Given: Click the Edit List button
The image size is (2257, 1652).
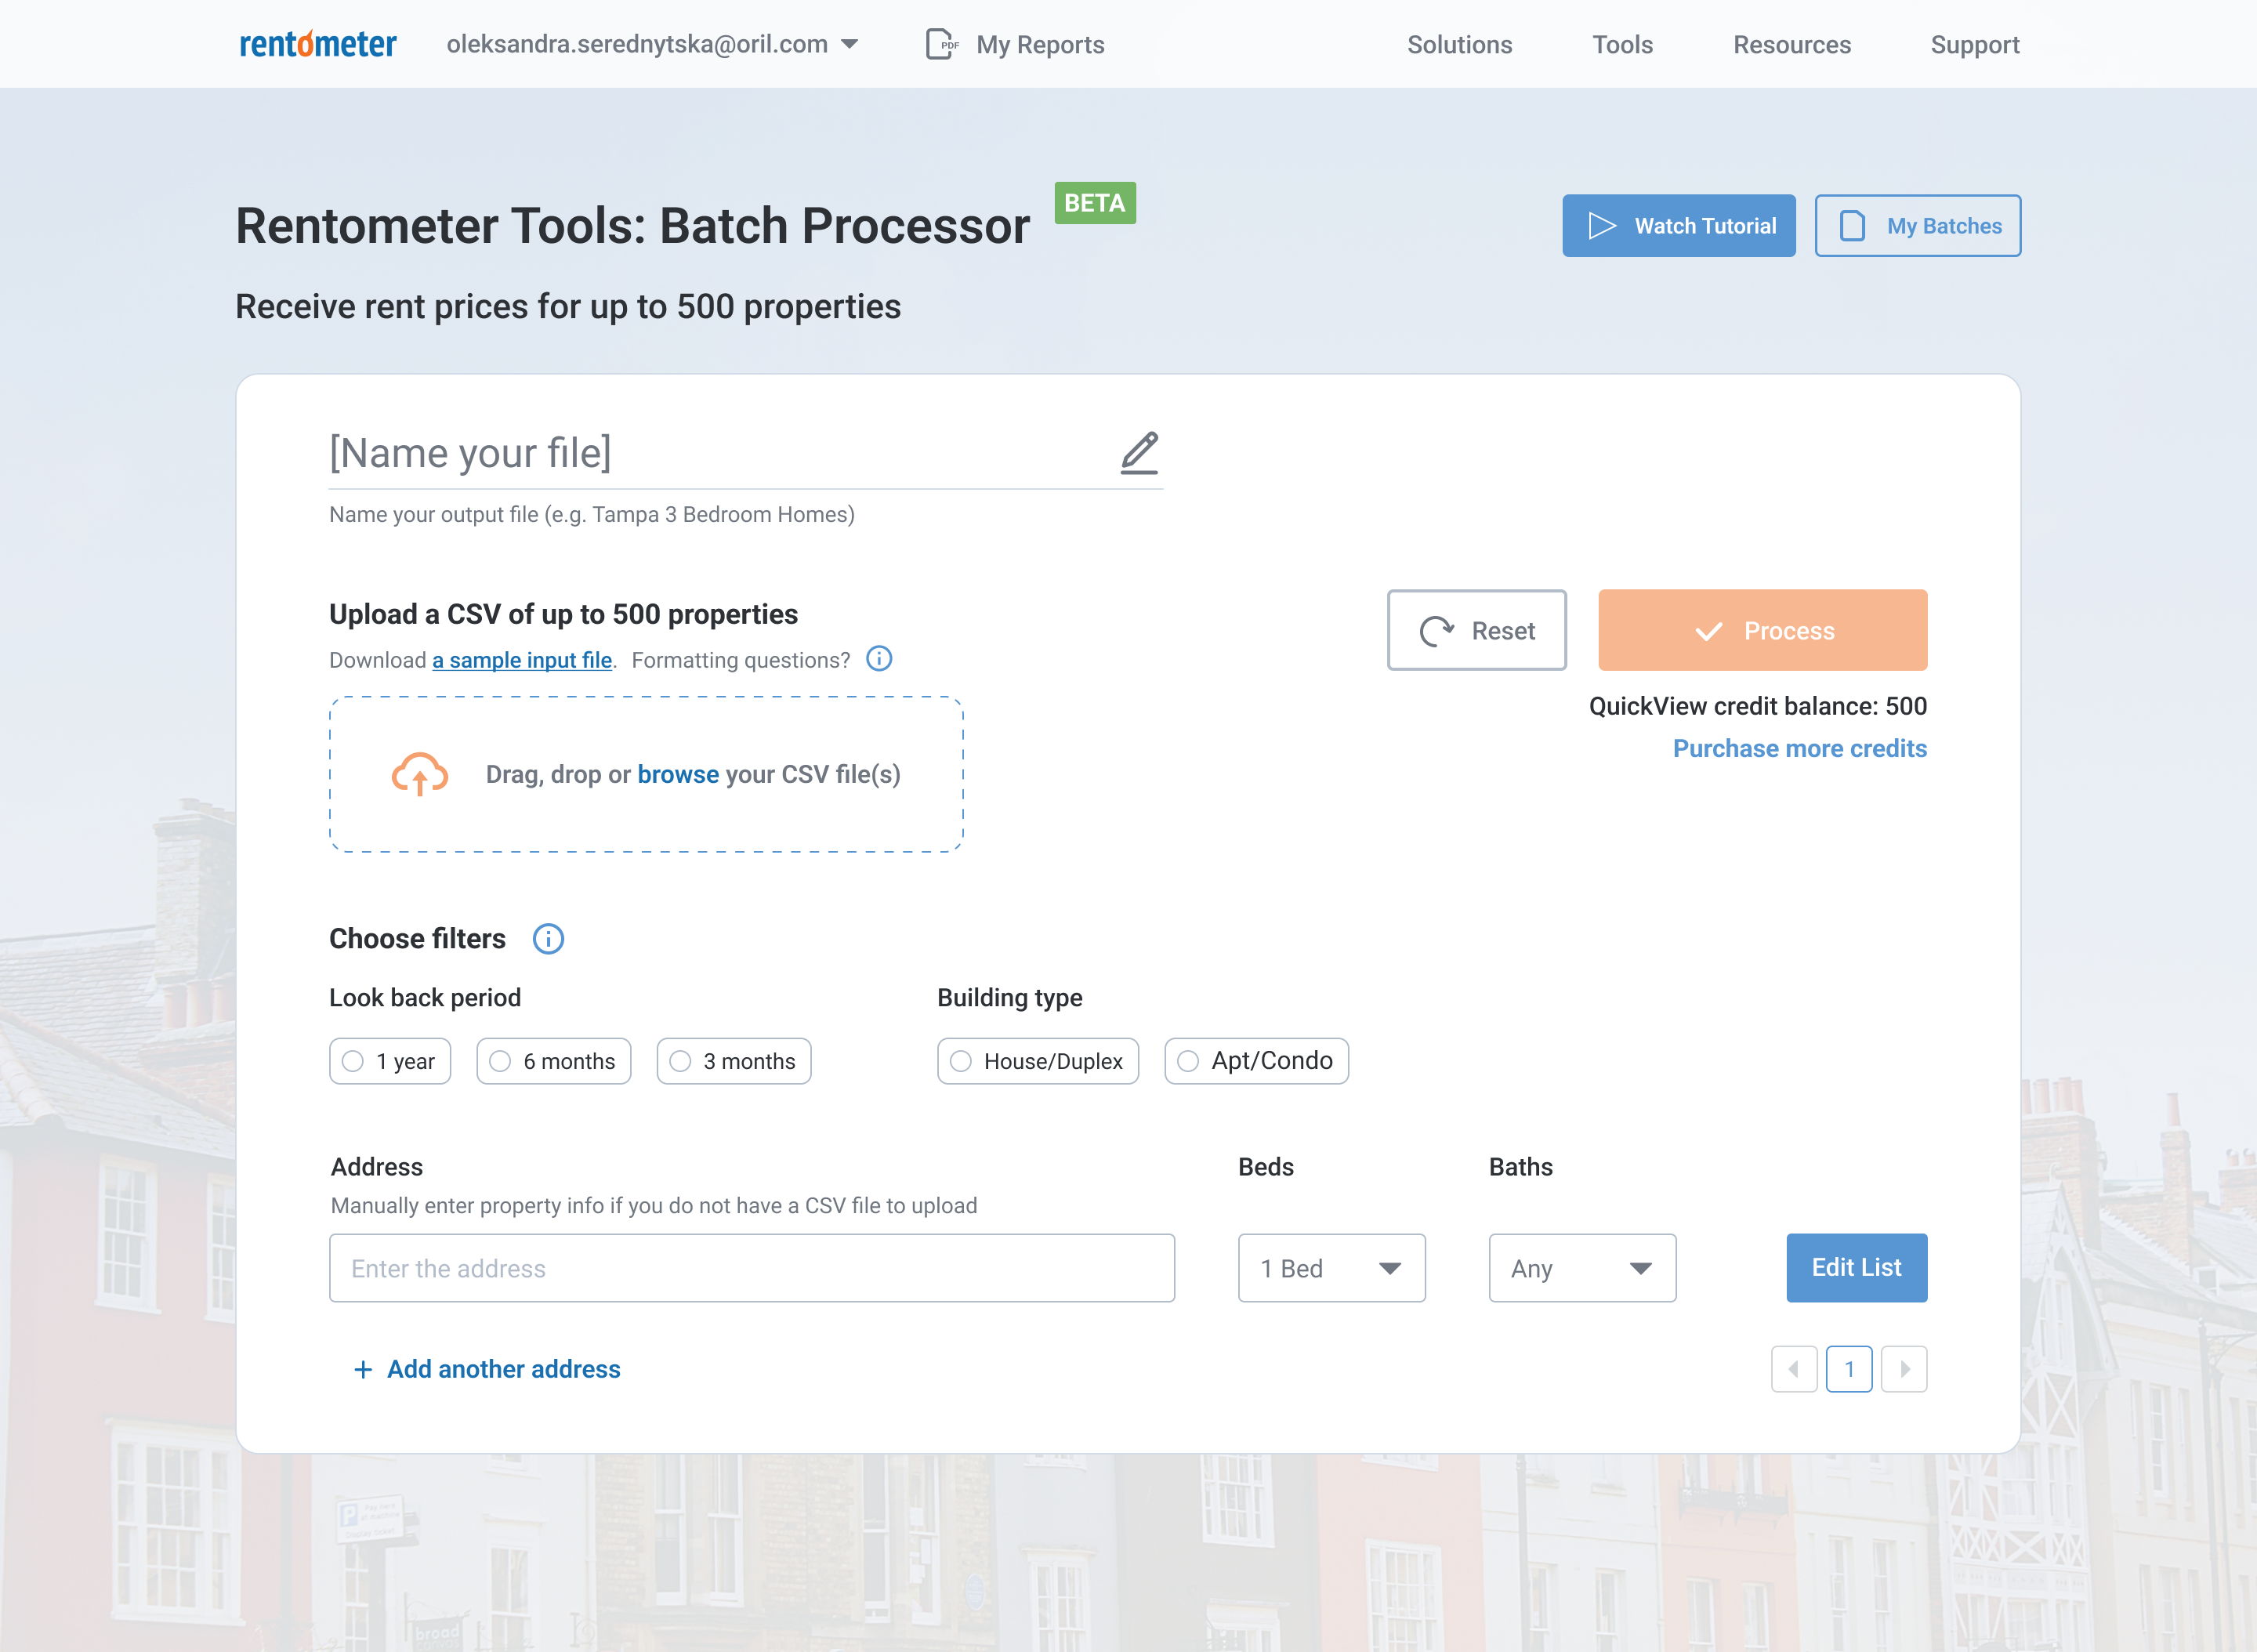Looking at the screenshot, I should [1857, 1268].
